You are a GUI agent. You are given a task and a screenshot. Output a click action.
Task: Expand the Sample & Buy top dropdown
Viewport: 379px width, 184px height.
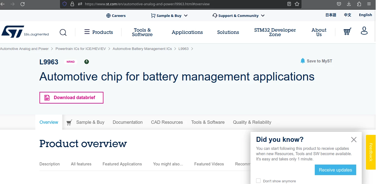coord(169,16)
